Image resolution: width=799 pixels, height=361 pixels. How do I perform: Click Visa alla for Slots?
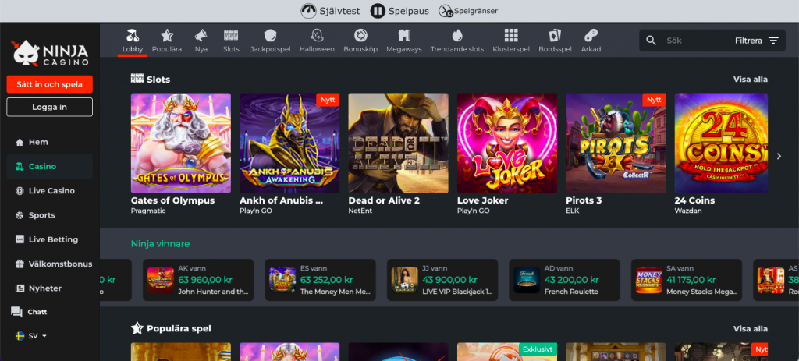[750, 80]
